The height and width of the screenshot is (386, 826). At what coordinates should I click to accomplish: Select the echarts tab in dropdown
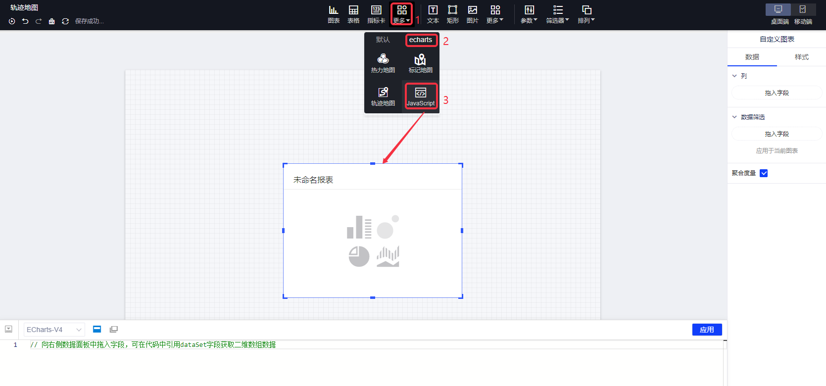pyautogui.click(x=421, y=40)
